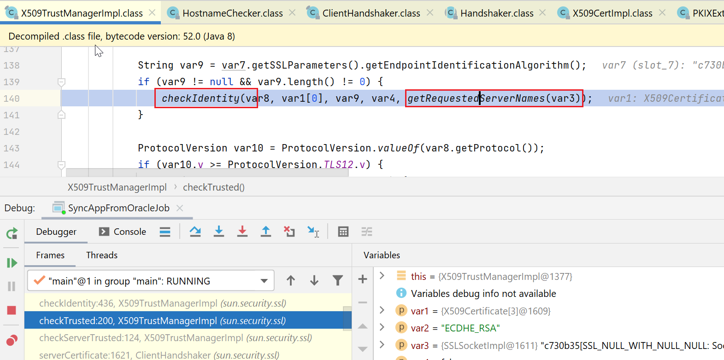Switch to the Console tab
The image size is (724, 360).
[x=123, y=232]
